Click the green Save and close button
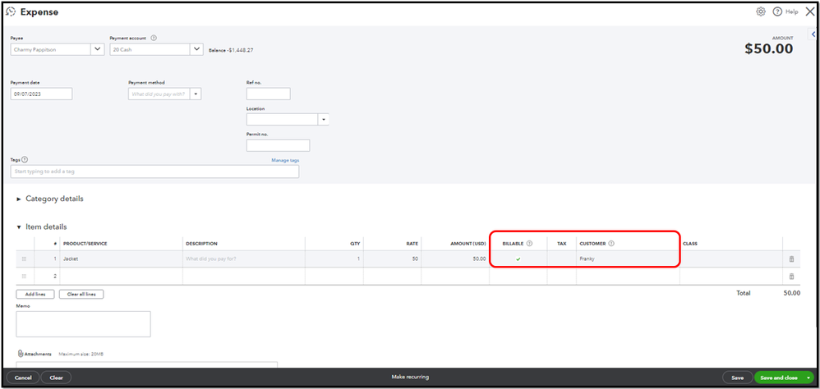Screen dimensions: 820x389 tap(779, 378)
